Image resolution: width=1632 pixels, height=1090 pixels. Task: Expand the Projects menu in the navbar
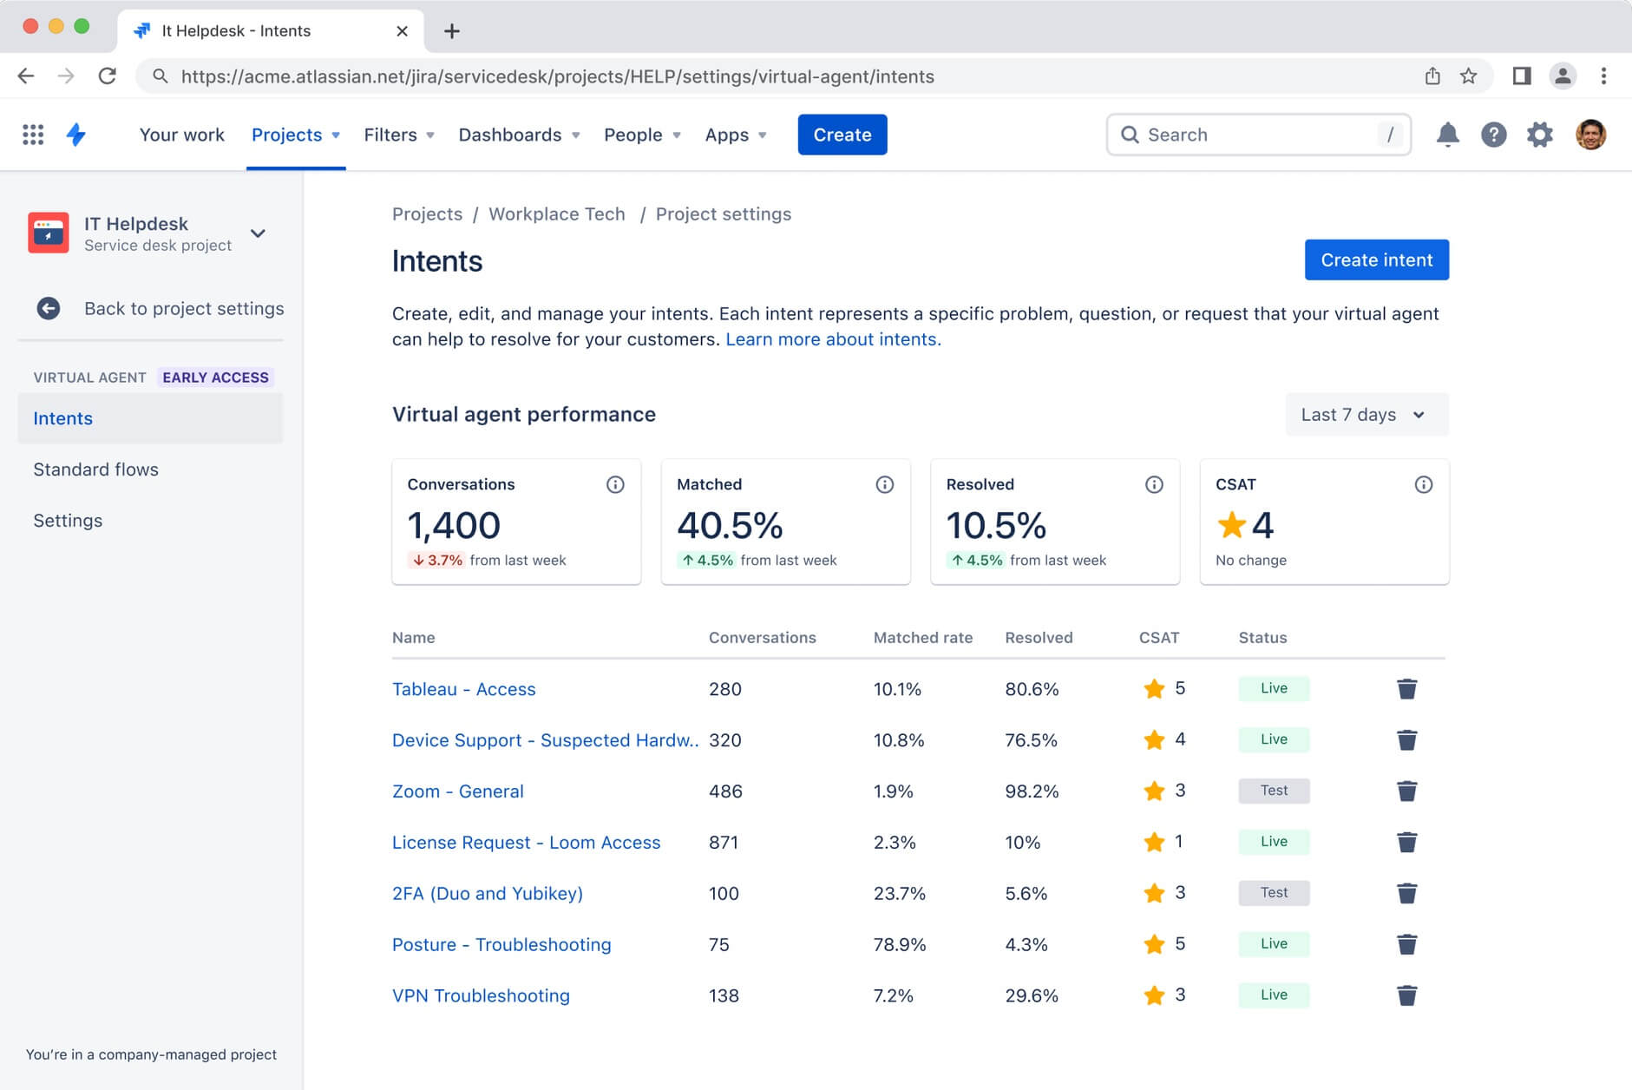(x=296, y=135)
